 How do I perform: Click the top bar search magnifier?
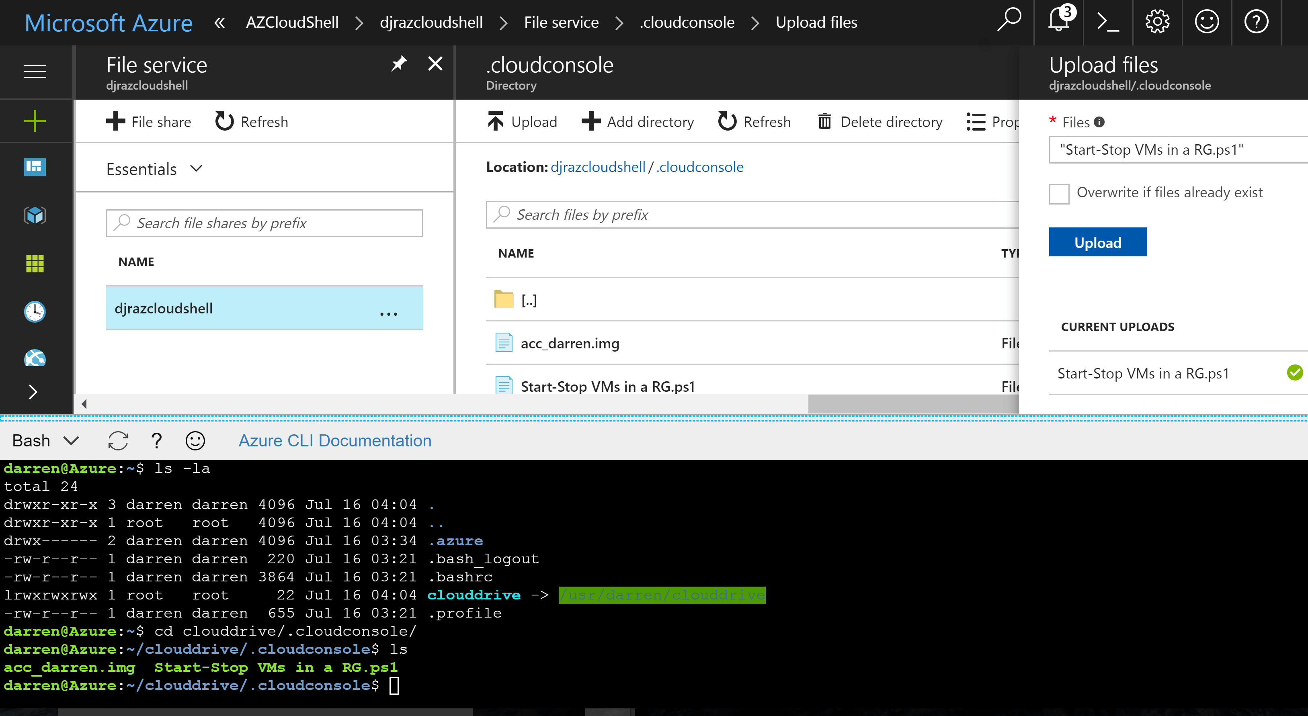[x=1009, y=20]
